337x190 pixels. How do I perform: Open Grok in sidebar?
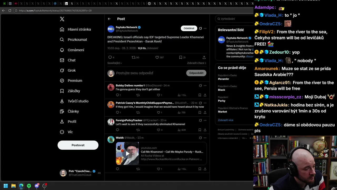click(x=68, y=70)
